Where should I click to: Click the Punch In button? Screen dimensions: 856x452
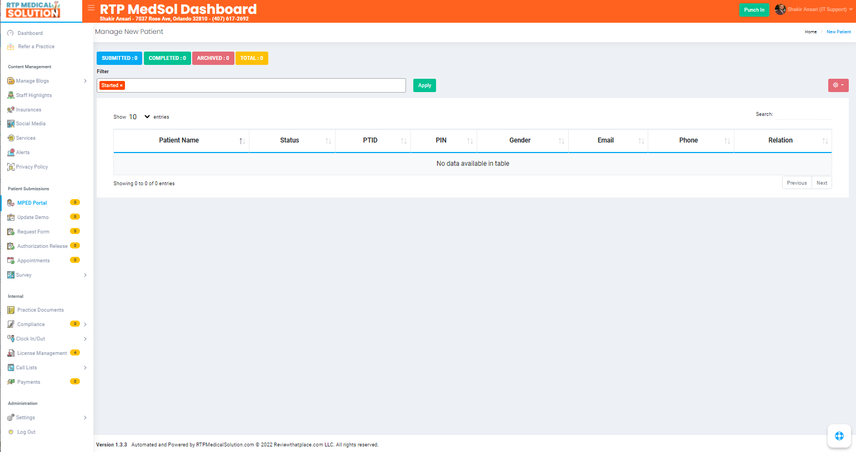pos(754,9)
